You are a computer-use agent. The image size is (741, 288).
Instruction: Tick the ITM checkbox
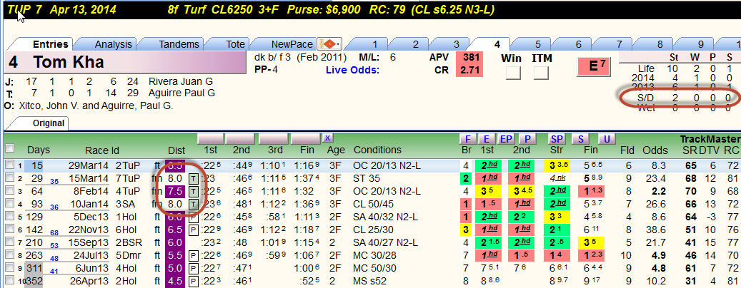541,73
